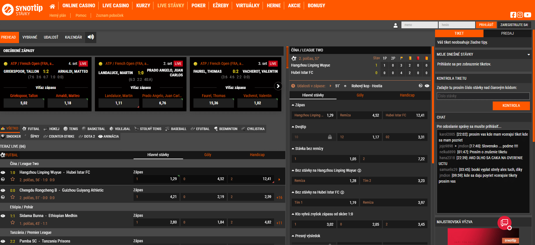
Task: Filter live events by Šípky
Action: point(32,136)
